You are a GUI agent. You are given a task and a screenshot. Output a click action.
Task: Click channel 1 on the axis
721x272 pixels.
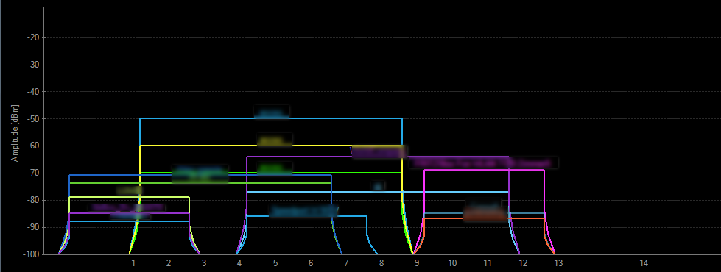[133, 263]
